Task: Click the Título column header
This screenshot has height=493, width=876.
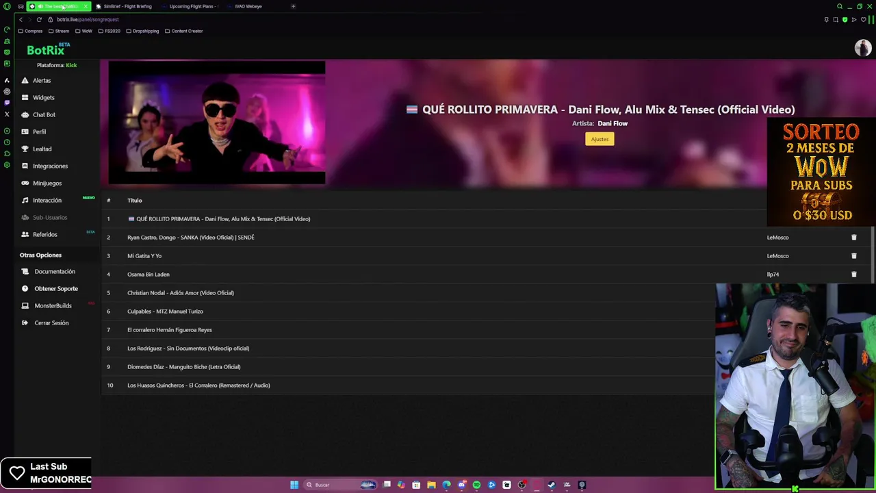Action: (134, 200)
